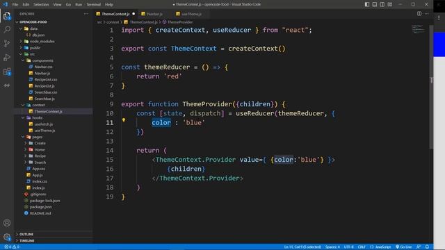Open the Explorer view in activity bar
The height and width of the screenshot is (250, 445).
(x=7, y=16)
